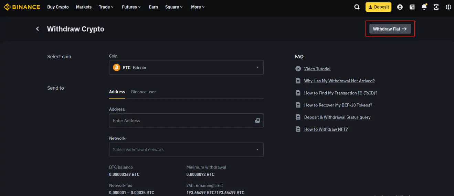Open the Select withdrawal network dropdown
This screenshot has width=454, height=196.
(x=186, y=150)
